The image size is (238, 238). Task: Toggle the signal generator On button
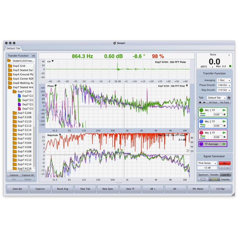(225, 163)
